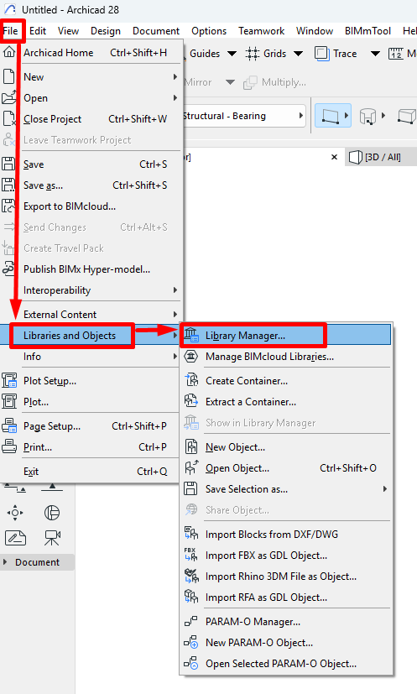Click Open Object icon
The image size is (417, 694).
point(191,467)
